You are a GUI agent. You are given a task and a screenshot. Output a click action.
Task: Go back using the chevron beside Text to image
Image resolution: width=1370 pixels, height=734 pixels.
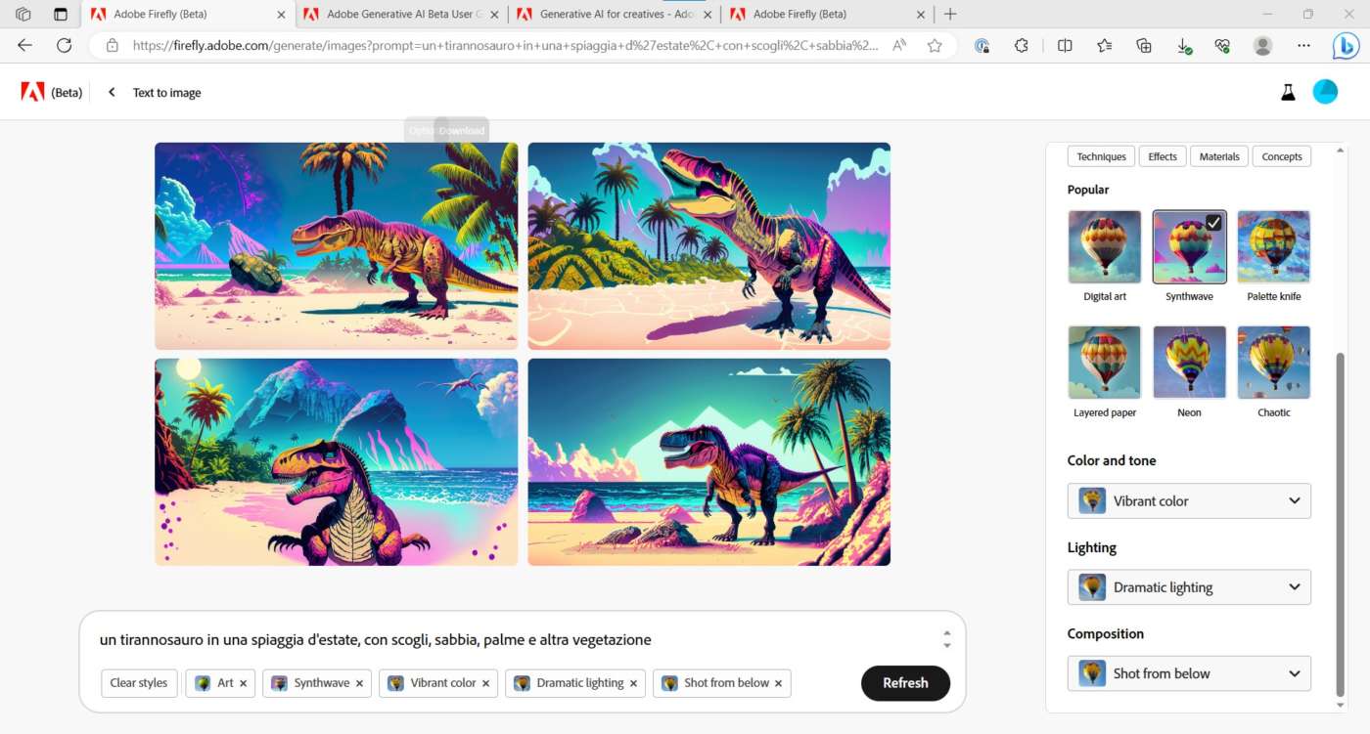pos(112,92)
